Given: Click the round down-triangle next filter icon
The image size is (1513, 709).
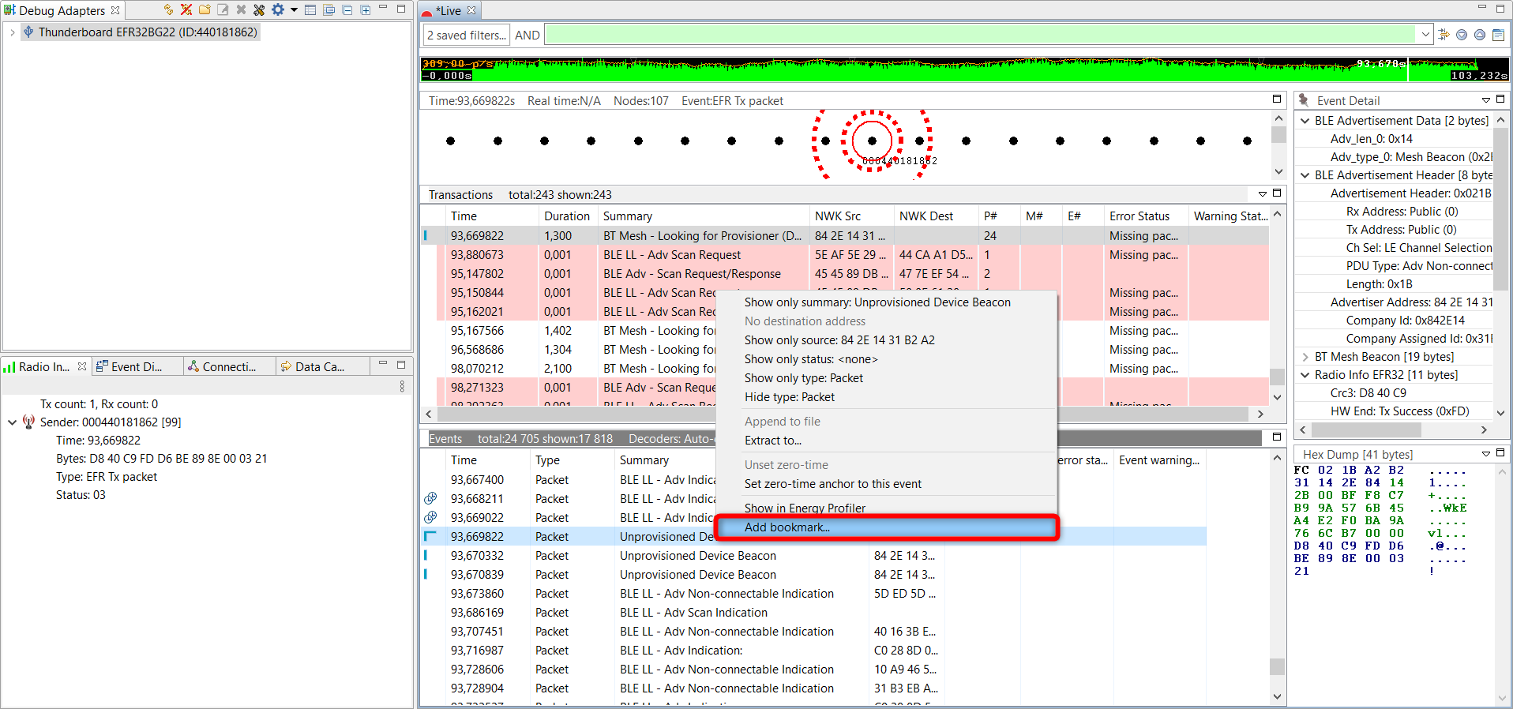Looking at the screenshot, I should (1462, 35).
